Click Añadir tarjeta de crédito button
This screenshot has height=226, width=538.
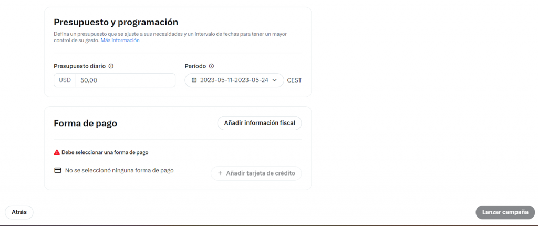[256, 173]
